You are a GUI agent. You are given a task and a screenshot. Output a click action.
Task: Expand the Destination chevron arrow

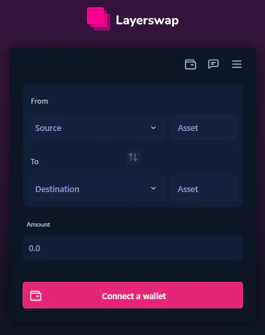click(x=153, y=188)
